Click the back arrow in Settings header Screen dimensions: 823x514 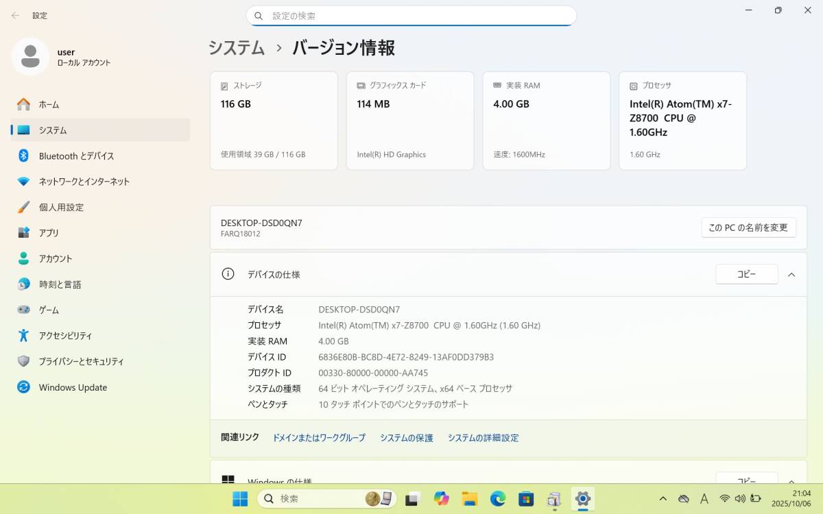(x=15, y=15)
